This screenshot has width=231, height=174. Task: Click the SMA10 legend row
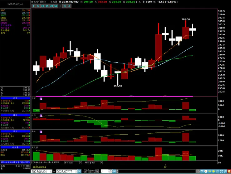coord(15,13)
